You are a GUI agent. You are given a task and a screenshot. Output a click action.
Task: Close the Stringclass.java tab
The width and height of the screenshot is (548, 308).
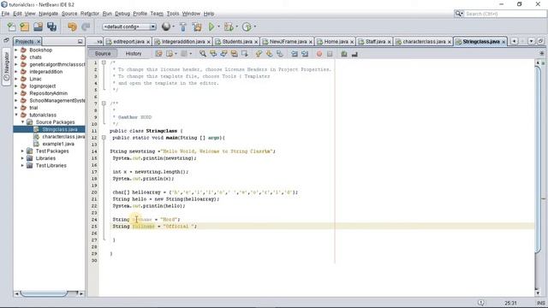(x=503, y=42)
